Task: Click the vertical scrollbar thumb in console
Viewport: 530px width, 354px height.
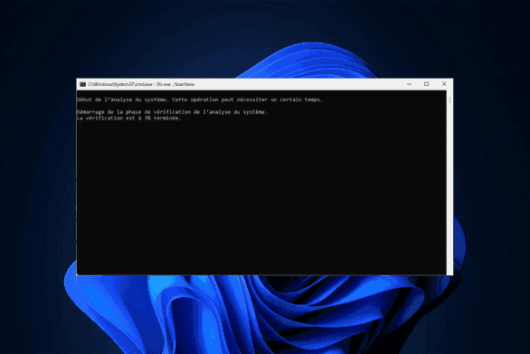Action: (x=450, y=100)
